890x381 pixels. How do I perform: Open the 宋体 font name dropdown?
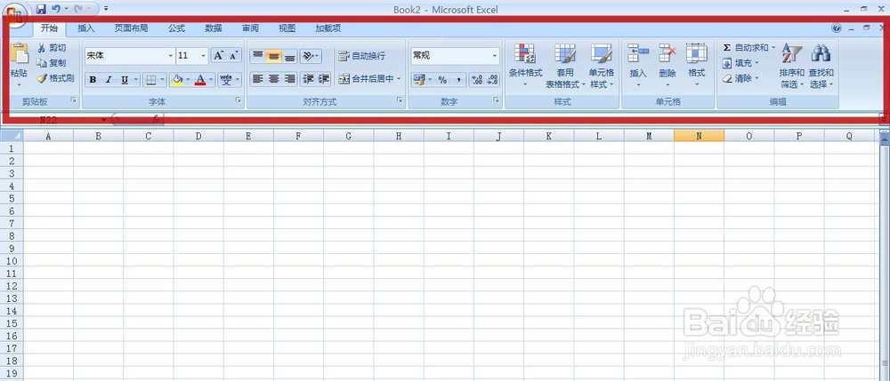(170, 55)
